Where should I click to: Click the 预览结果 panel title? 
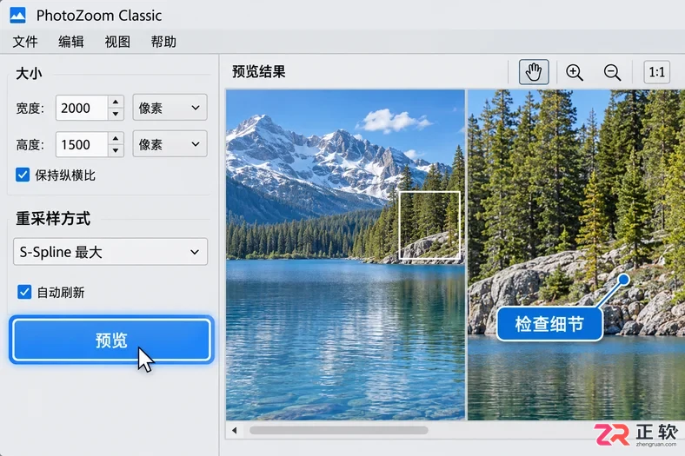pos(259,71)
